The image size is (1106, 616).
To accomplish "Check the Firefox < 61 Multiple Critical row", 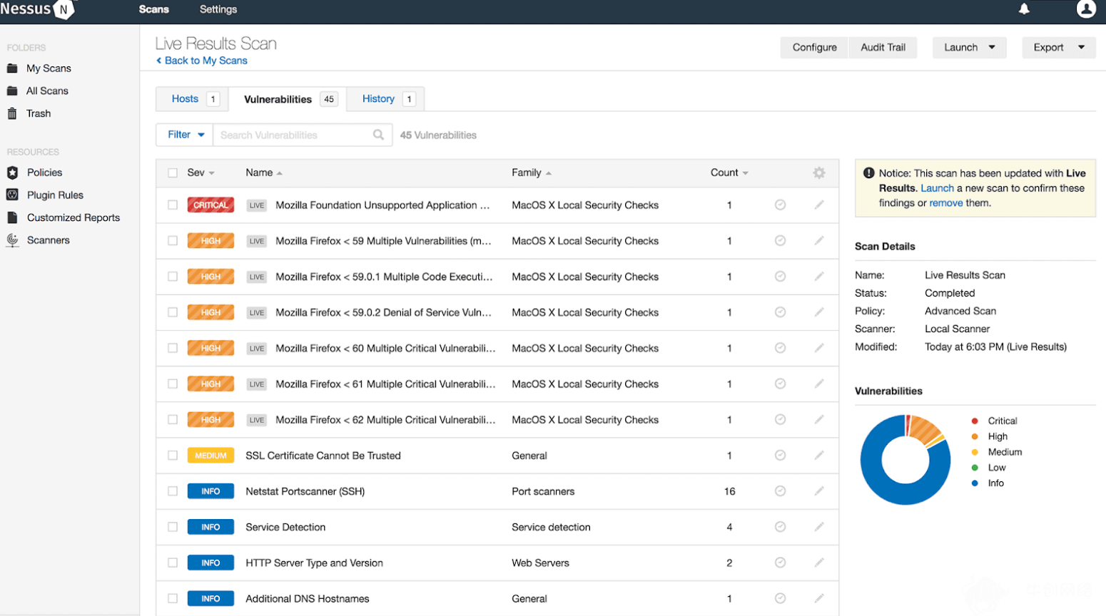I will coord(173,384).
